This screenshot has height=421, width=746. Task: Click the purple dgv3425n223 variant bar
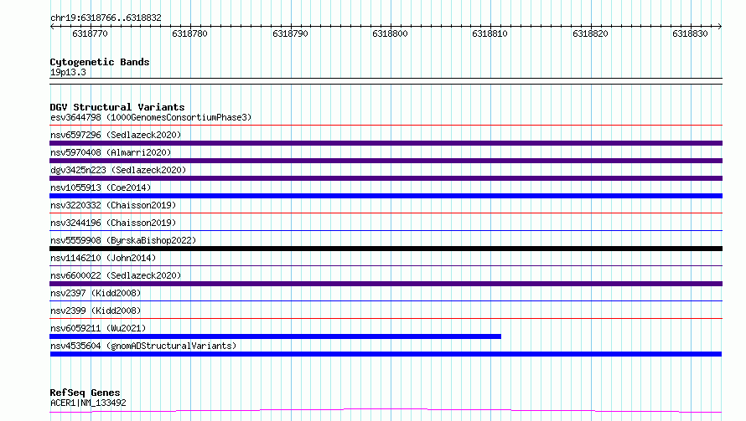[386, 178]
